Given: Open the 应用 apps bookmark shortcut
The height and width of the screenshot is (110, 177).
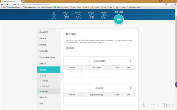Looking at the screenshot, I should [3, 7].
